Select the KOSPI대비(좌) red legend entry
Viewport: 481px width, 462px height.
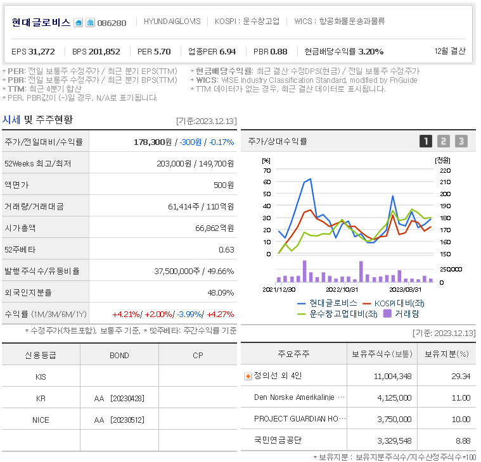394,303
